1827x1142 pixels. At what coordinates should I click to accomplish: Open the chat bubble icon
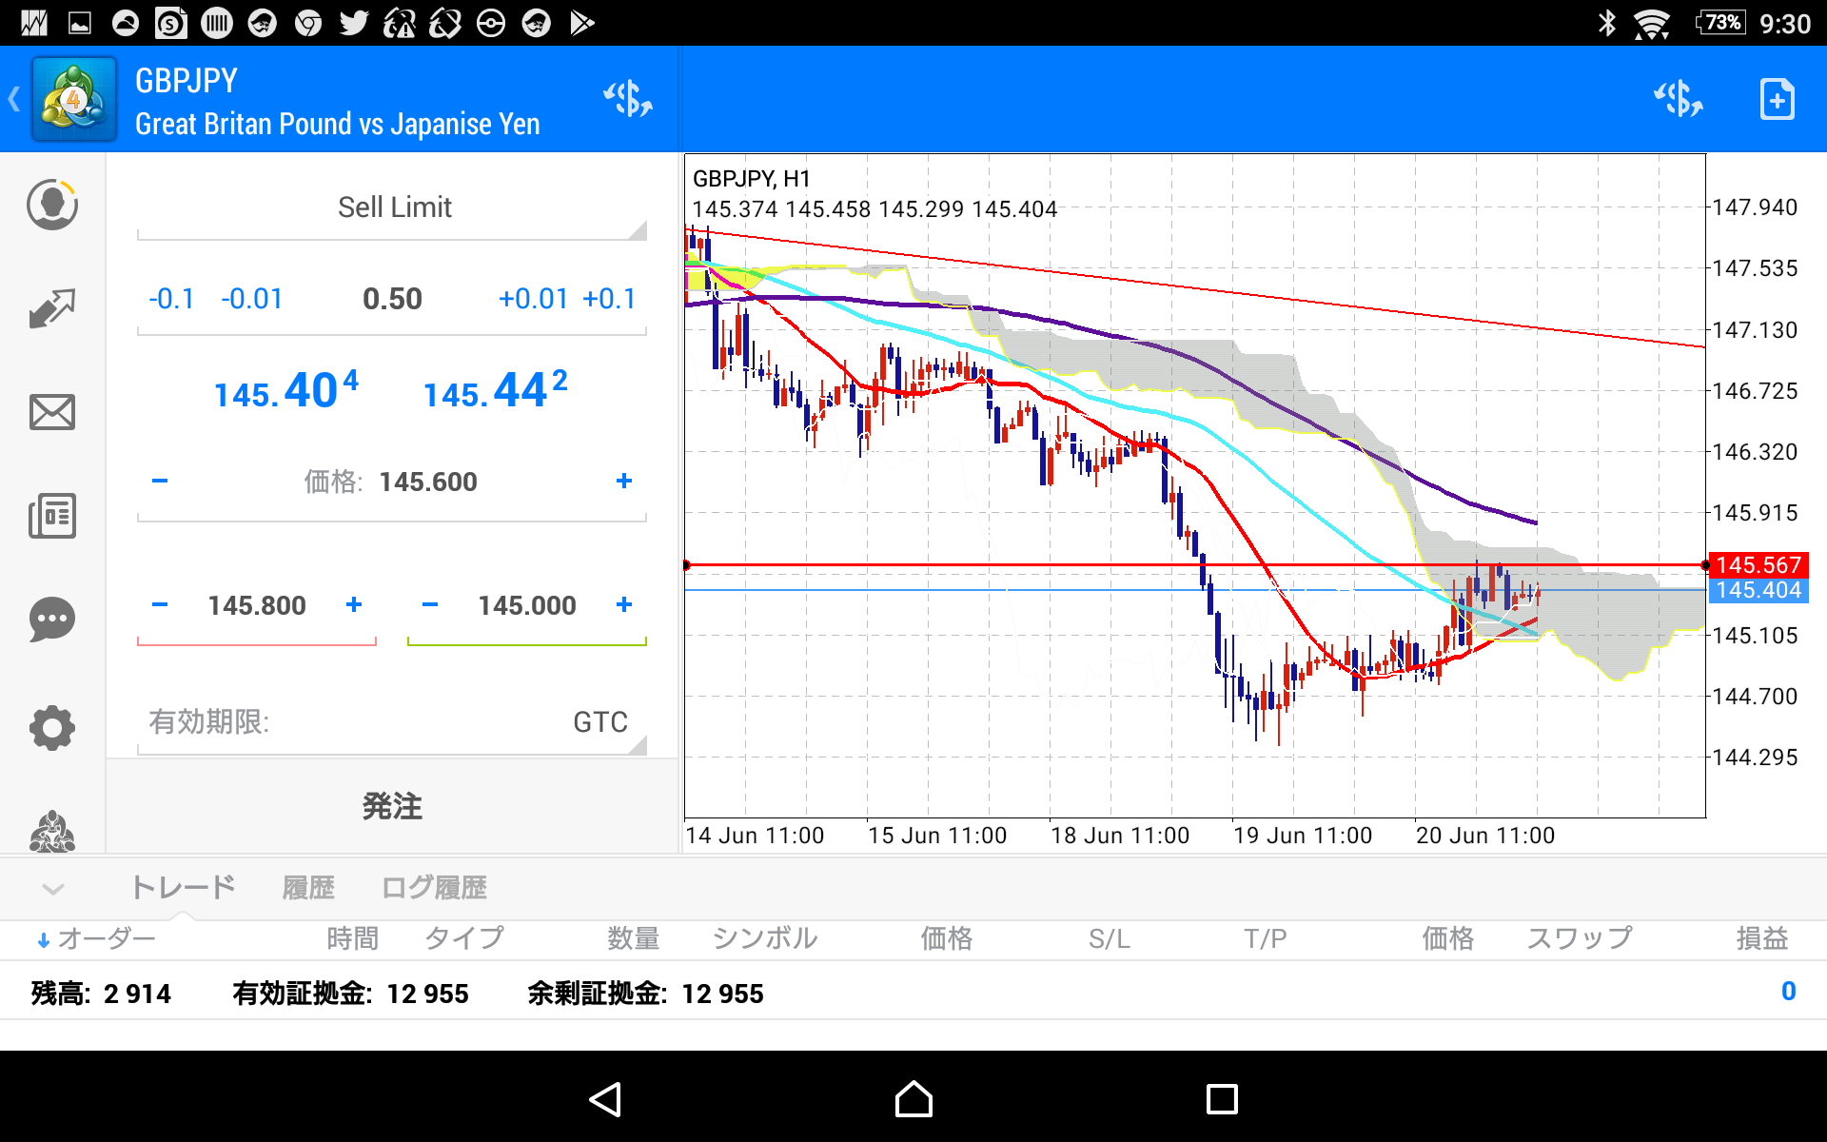point(51,620)
